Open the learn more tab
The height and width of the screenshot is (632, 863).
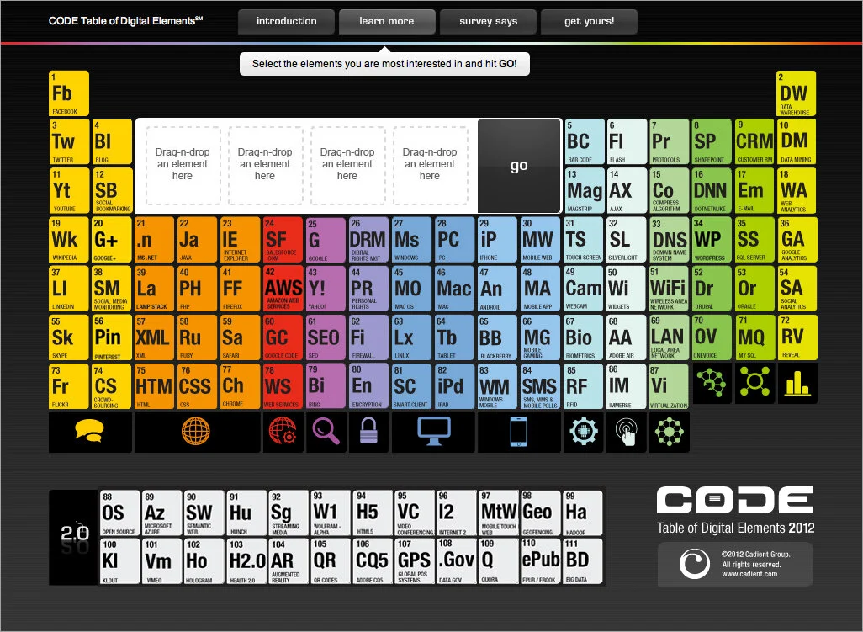[387, 22]
